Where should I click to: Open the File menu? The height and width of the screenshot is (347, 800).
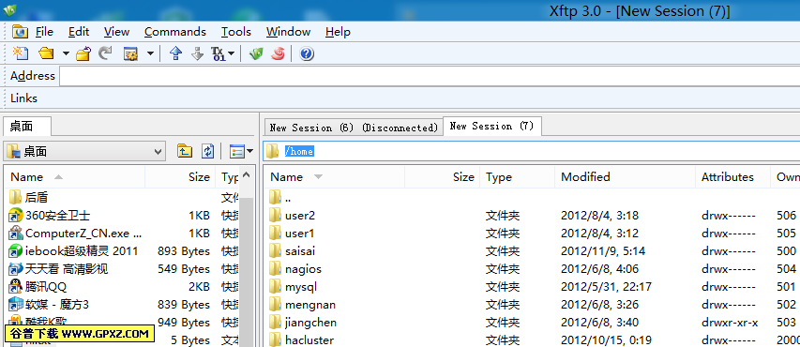coord(44,32)
